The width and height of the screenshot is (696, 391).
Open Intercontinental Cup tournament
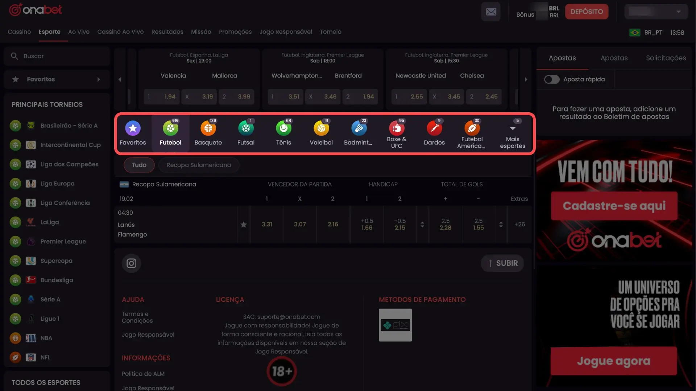pyautogui.click(x=57, y=145)
